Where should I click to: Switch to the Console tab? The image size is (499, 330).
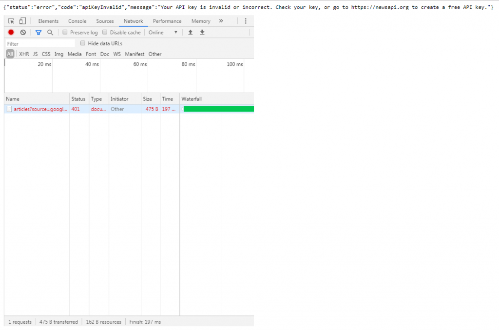point(77,21)
